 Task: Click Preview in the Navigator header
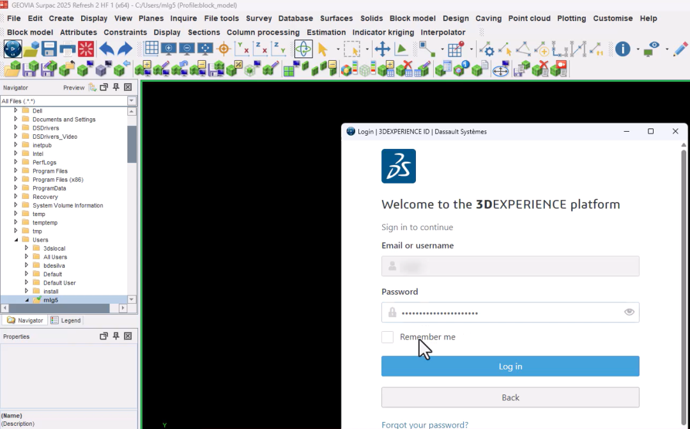tap(73, 88)
